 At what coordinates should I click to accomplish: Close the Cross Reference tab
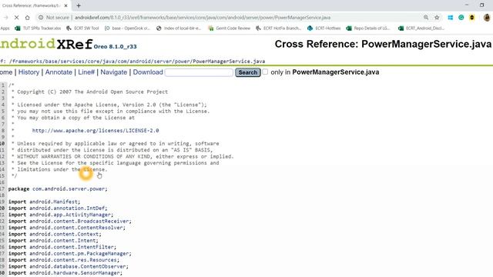(x=65, y=5)
